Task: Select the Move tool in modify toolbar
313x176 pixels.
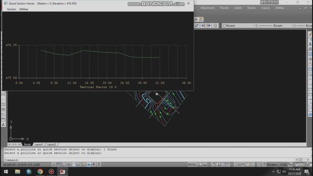Action: click(x=310, y=59)
